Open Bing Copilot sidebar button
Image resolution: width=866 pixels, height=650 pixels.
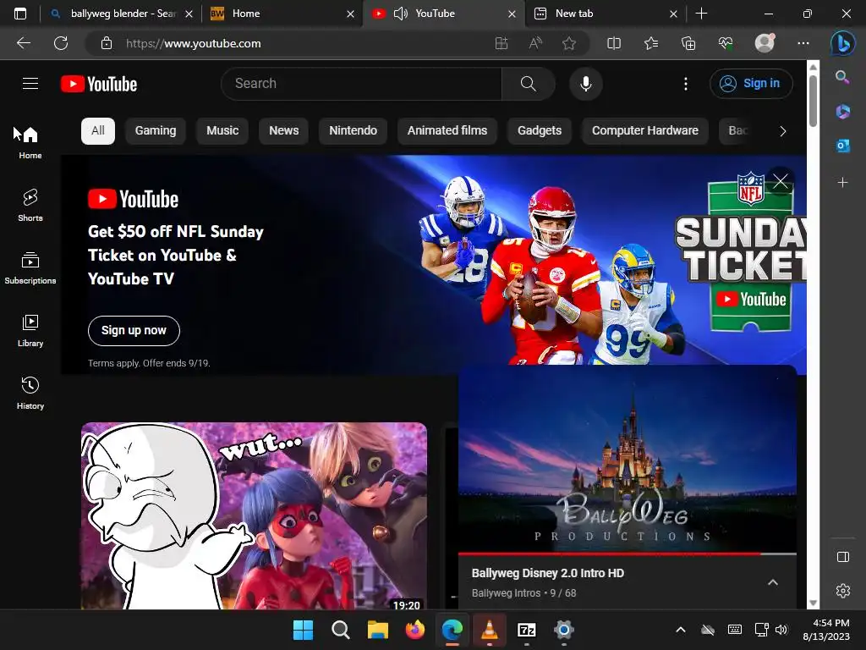[843, 43]
